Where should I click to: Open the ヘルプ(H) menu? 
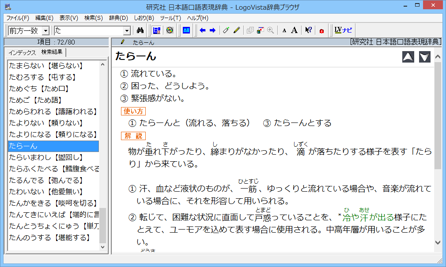pos(198,18)
